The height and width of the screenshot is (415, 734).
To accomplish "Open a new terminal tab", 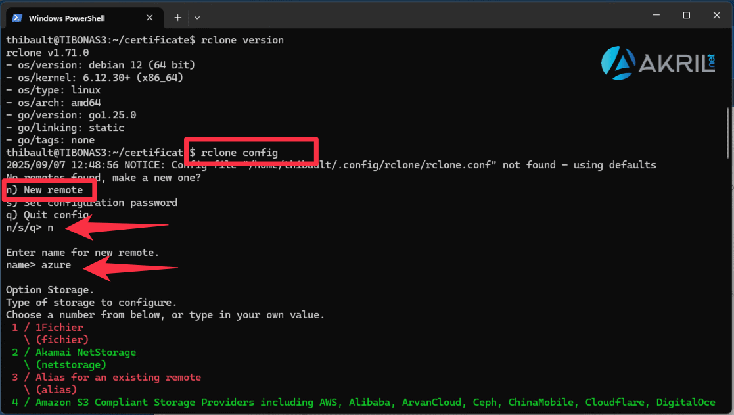I will point(177,18).
